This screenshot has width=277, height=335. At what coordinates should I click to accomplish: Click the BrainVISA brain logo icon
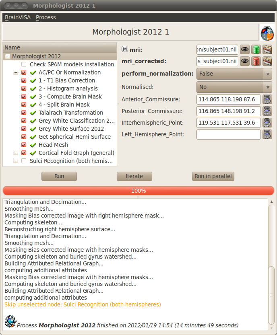point(267,32)
